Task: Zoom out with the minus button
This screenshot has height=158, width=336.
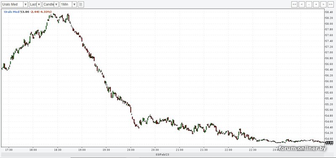Action: [309, 4]
